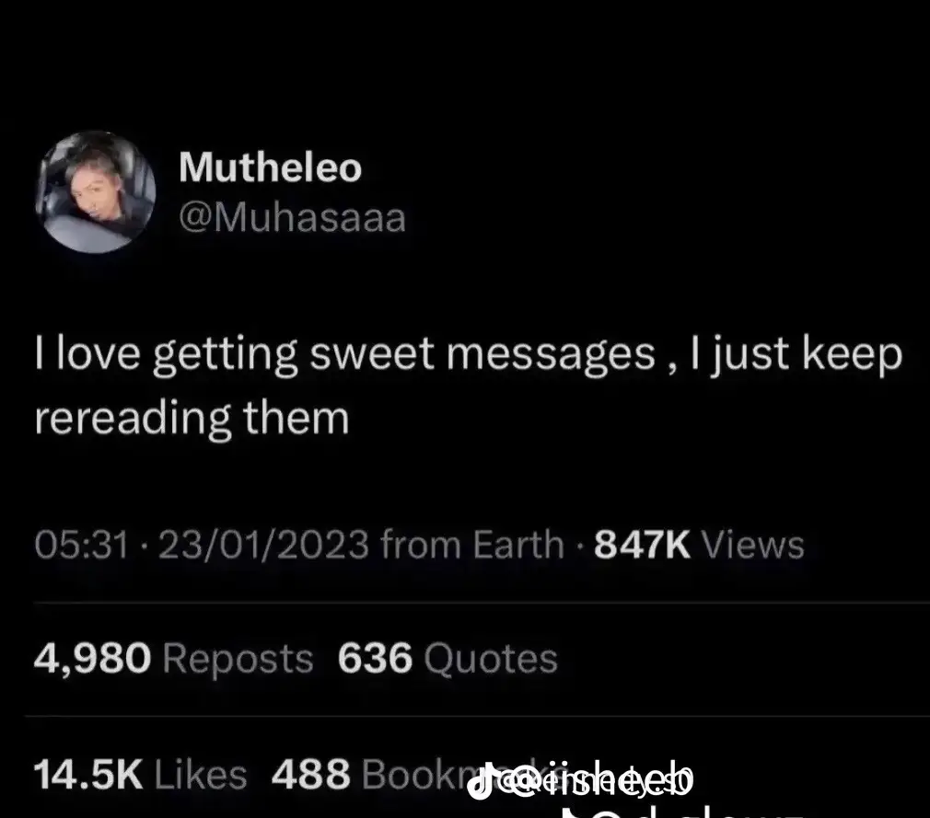The image size is (930, 818).
Task: Open the 488 bookmarks count
Action: [311, 775]
